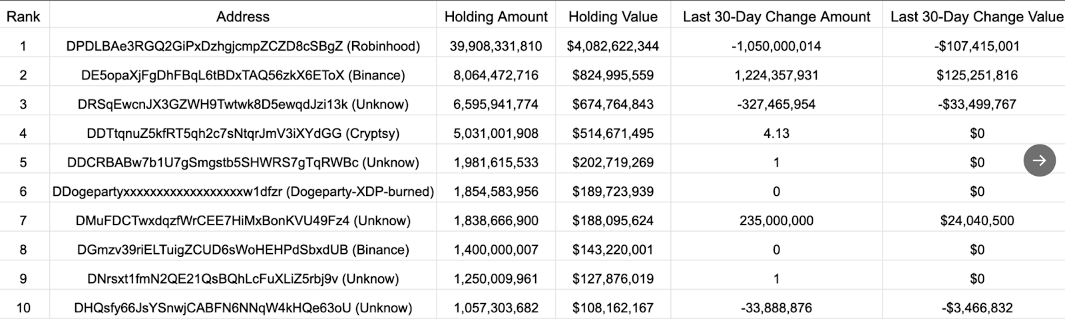This screenshot has height=319, width=1065.
Task: Select the Rank column header
Action: click(24, 17)
